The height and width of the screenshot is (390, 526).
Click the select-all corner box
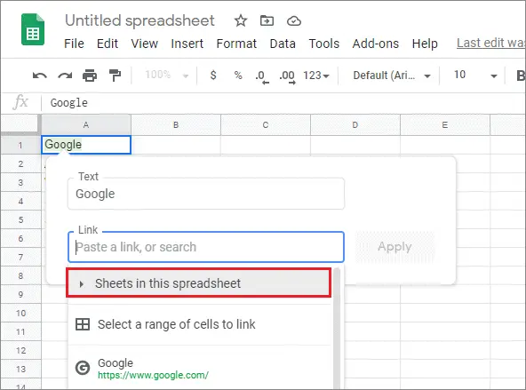(20, 124)
